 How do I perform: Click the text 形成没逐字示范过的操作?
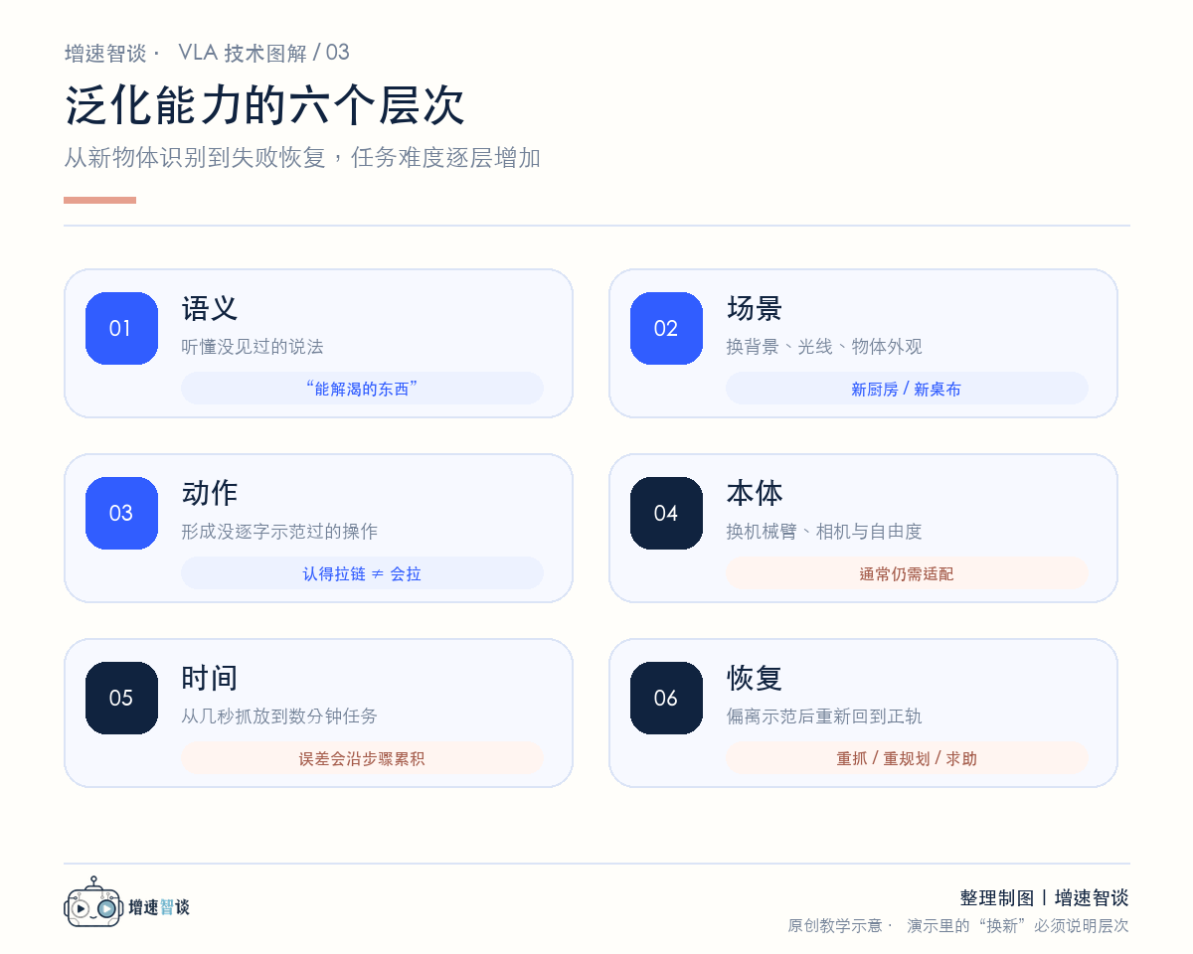pyautogui.click(x=279, y=532)
